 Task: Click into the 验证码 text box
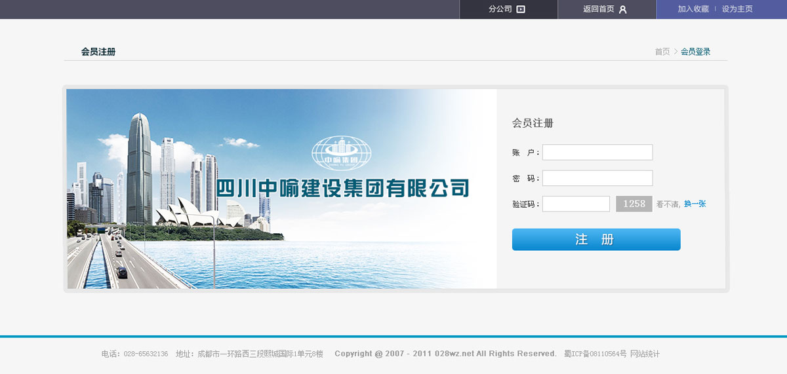tap(576, 204)
